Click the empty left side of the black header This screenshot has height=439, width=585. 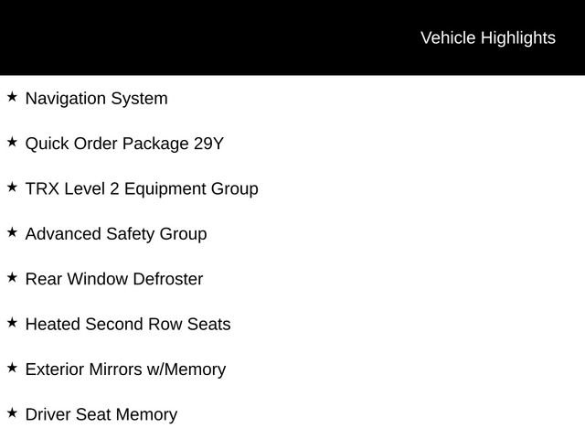(x=137, y=37)
